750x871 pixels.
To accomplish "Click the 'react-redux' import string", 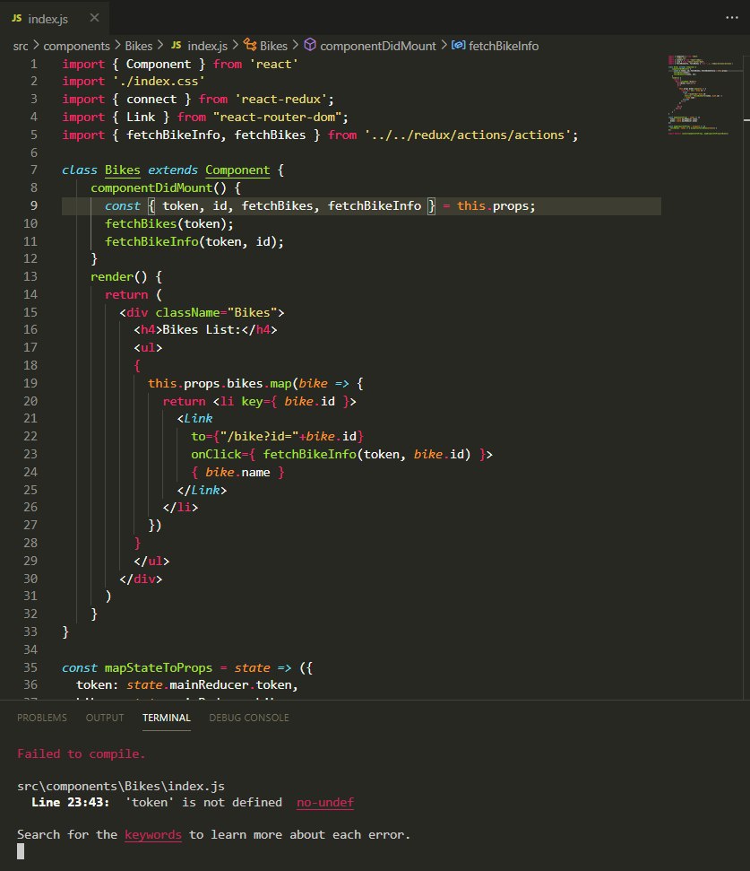I will tap(281, 100).
